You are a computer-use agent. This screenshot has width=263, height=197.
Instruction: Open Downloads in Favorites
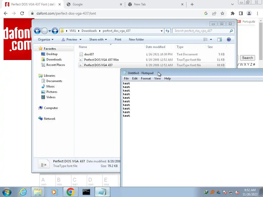pyautogui.click(x=54, y=60)
